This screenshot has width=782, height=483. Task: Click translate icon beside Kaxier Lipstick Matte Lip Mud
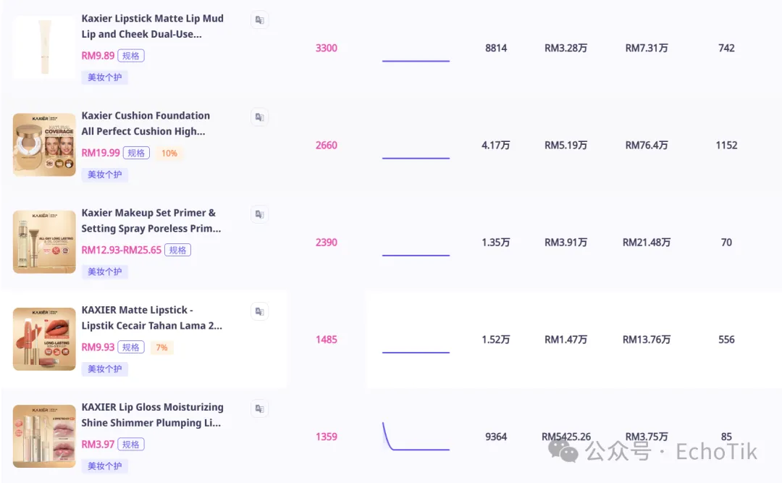coord(259,20)
